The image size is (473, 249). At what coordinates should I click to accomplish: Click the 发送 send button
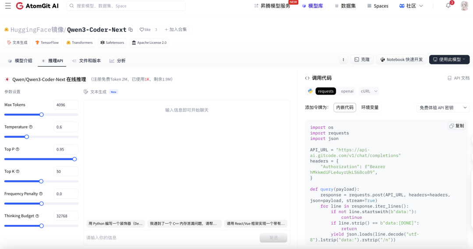click(x=273, y=238)
